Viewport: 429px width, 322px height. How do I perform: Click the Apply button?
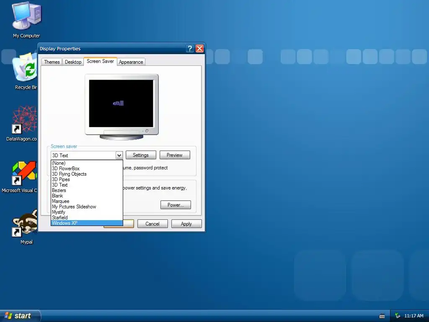(x=186, y=224)
